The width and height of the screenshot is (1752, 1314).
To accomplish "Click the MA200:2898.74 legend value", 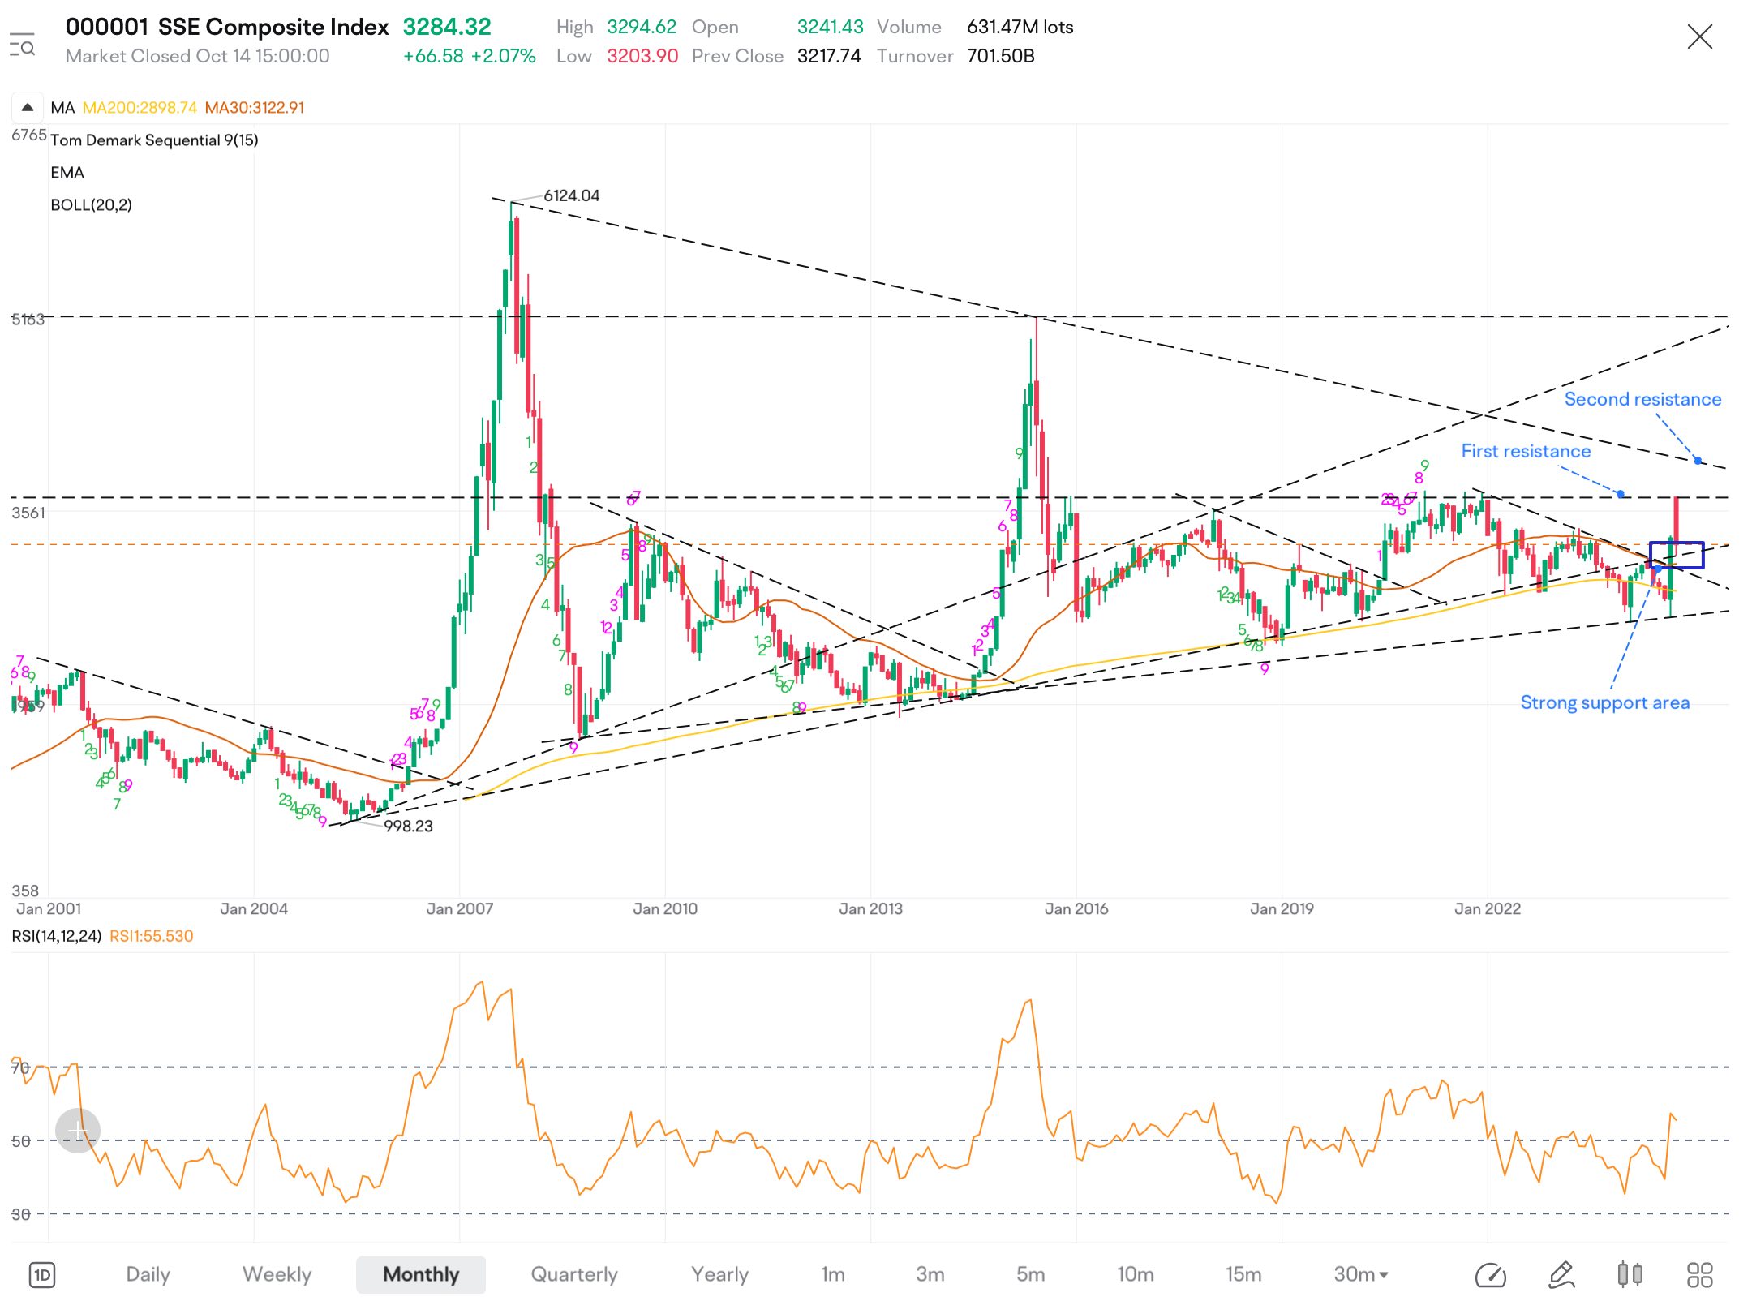I will pyautogui.click(x=140, y=107).
